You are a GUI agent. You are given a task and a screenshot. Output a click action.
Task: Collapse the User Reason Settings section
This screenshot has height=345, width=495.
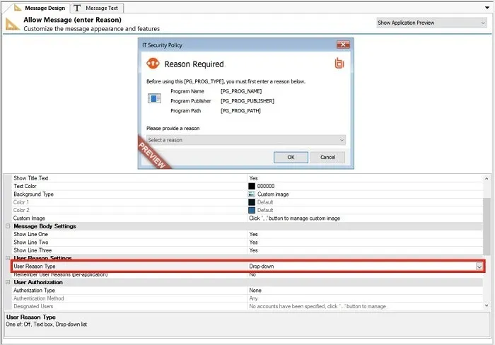[8, 258]
